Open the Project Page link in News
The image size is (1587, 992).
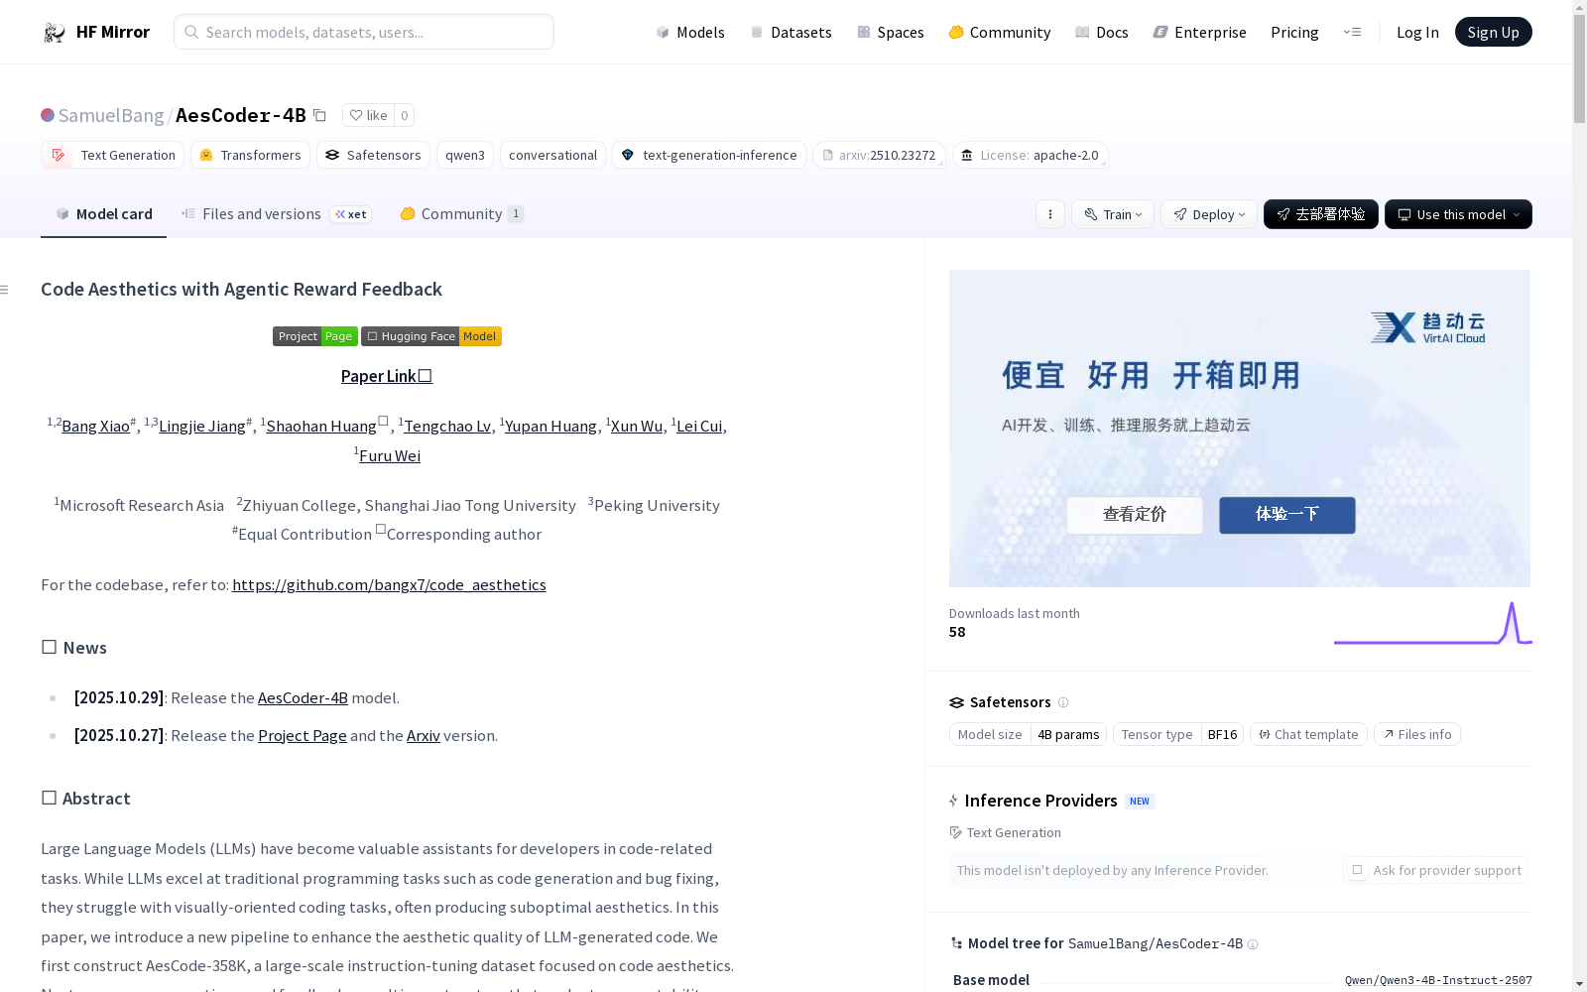tap(303, 736)
